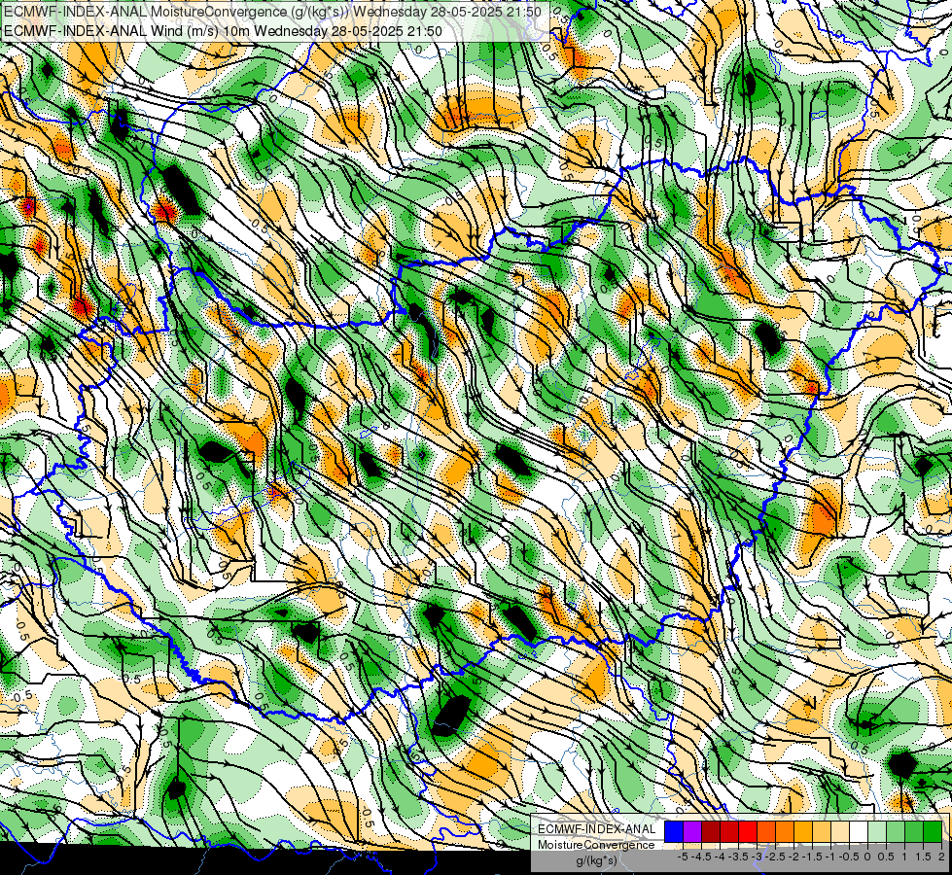
Task: Click the legend unit g/(kg*s)
Action: pos(597,860)
